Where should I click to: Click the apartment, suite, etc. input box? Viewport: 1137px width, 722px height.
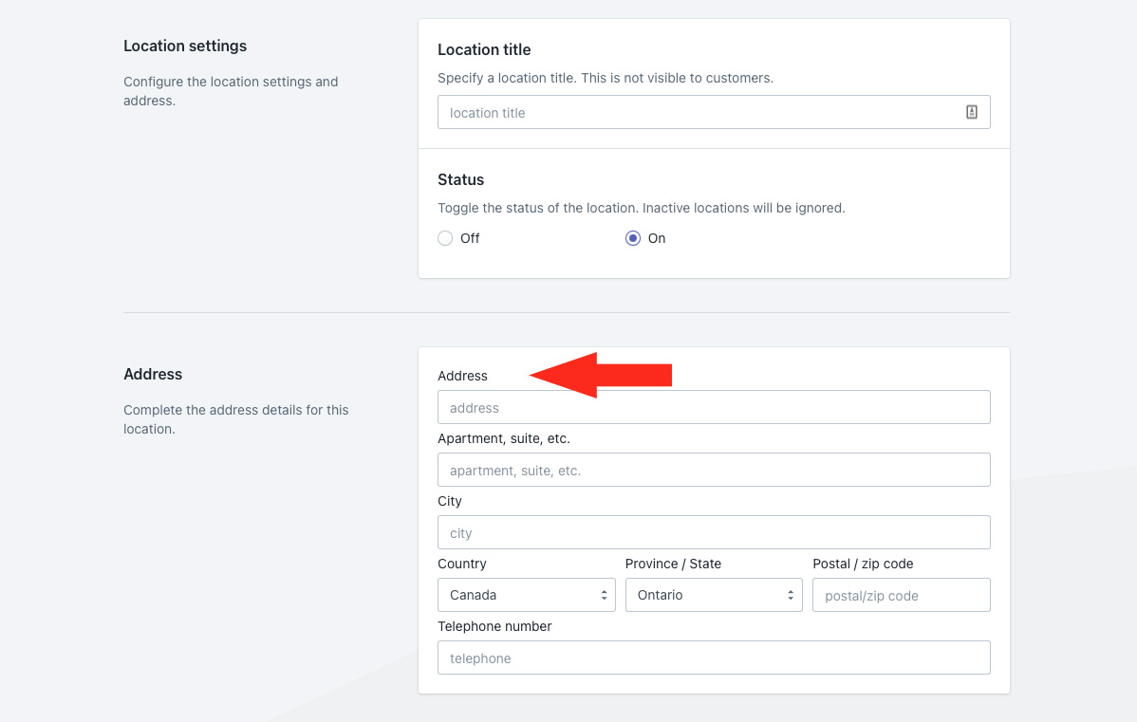[x=713, y=470]
